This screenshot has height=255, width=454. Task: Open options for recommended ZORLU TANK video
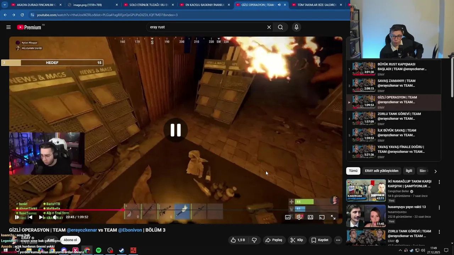(x=439, y=232)
